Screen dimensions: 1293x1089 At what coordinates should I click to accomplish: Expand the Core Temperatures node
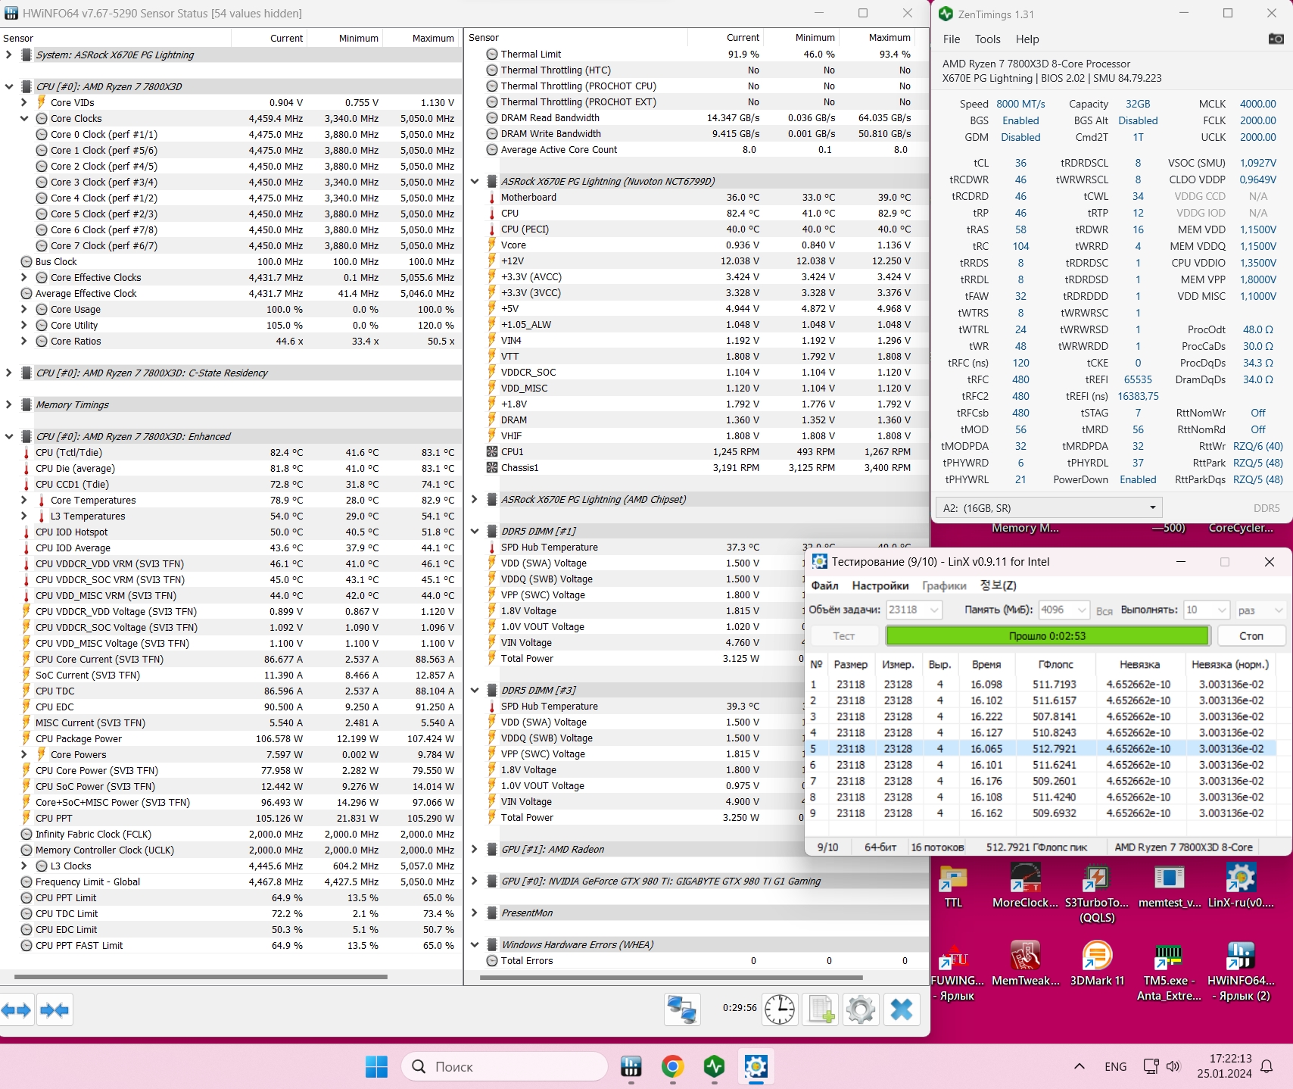point(24,500)
